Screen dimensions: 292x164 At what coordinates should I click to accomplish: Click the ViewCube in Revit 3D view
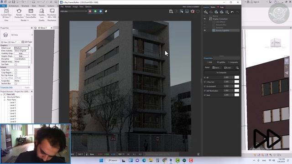pyautogui.click(x=276, y=43)
